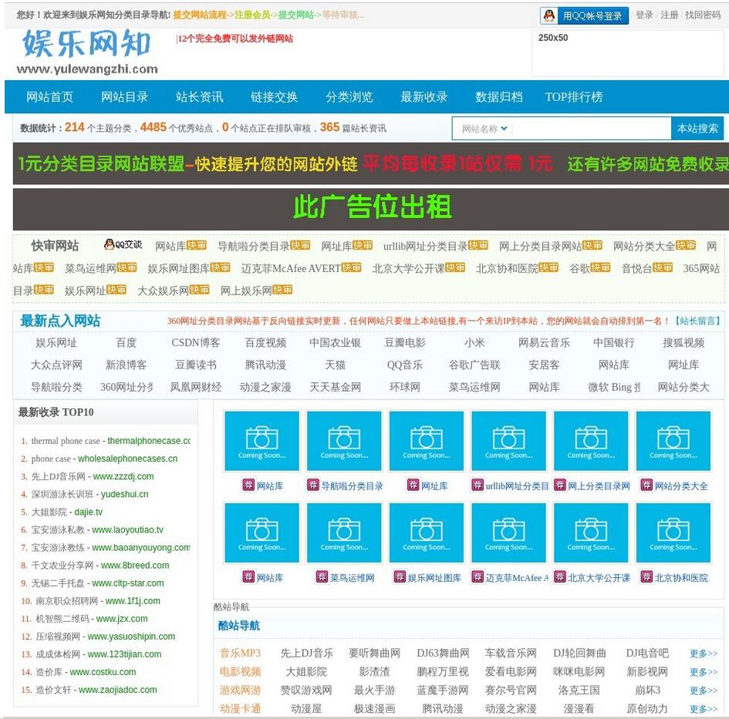Open the Coming Soon thumbnail above 网址库
Viewport: 729px width, 719px height.
tap(427, 441)
